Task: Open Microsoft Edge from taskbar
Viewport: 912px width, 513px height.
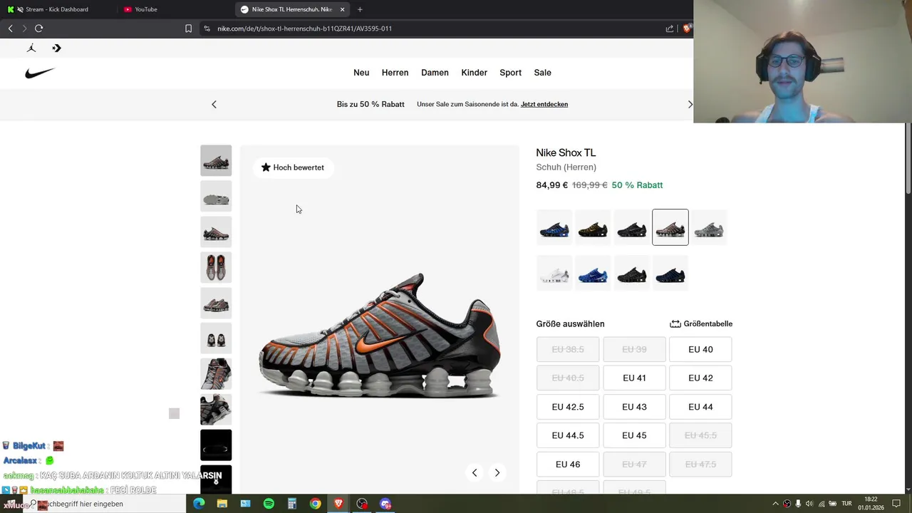Action: [x=199, y=504]
